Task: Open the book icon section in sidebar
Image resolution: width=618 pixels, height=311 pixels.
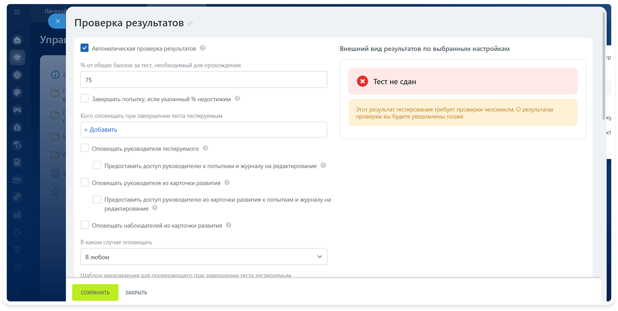Action: [x=17, y=162]
